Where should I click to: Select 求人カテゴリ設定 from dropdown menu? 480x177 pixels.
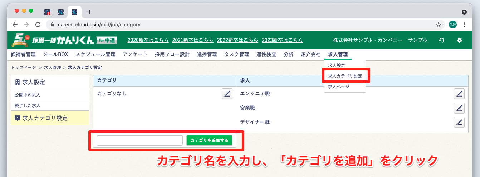pyautogui.click(x=345, y=76)
